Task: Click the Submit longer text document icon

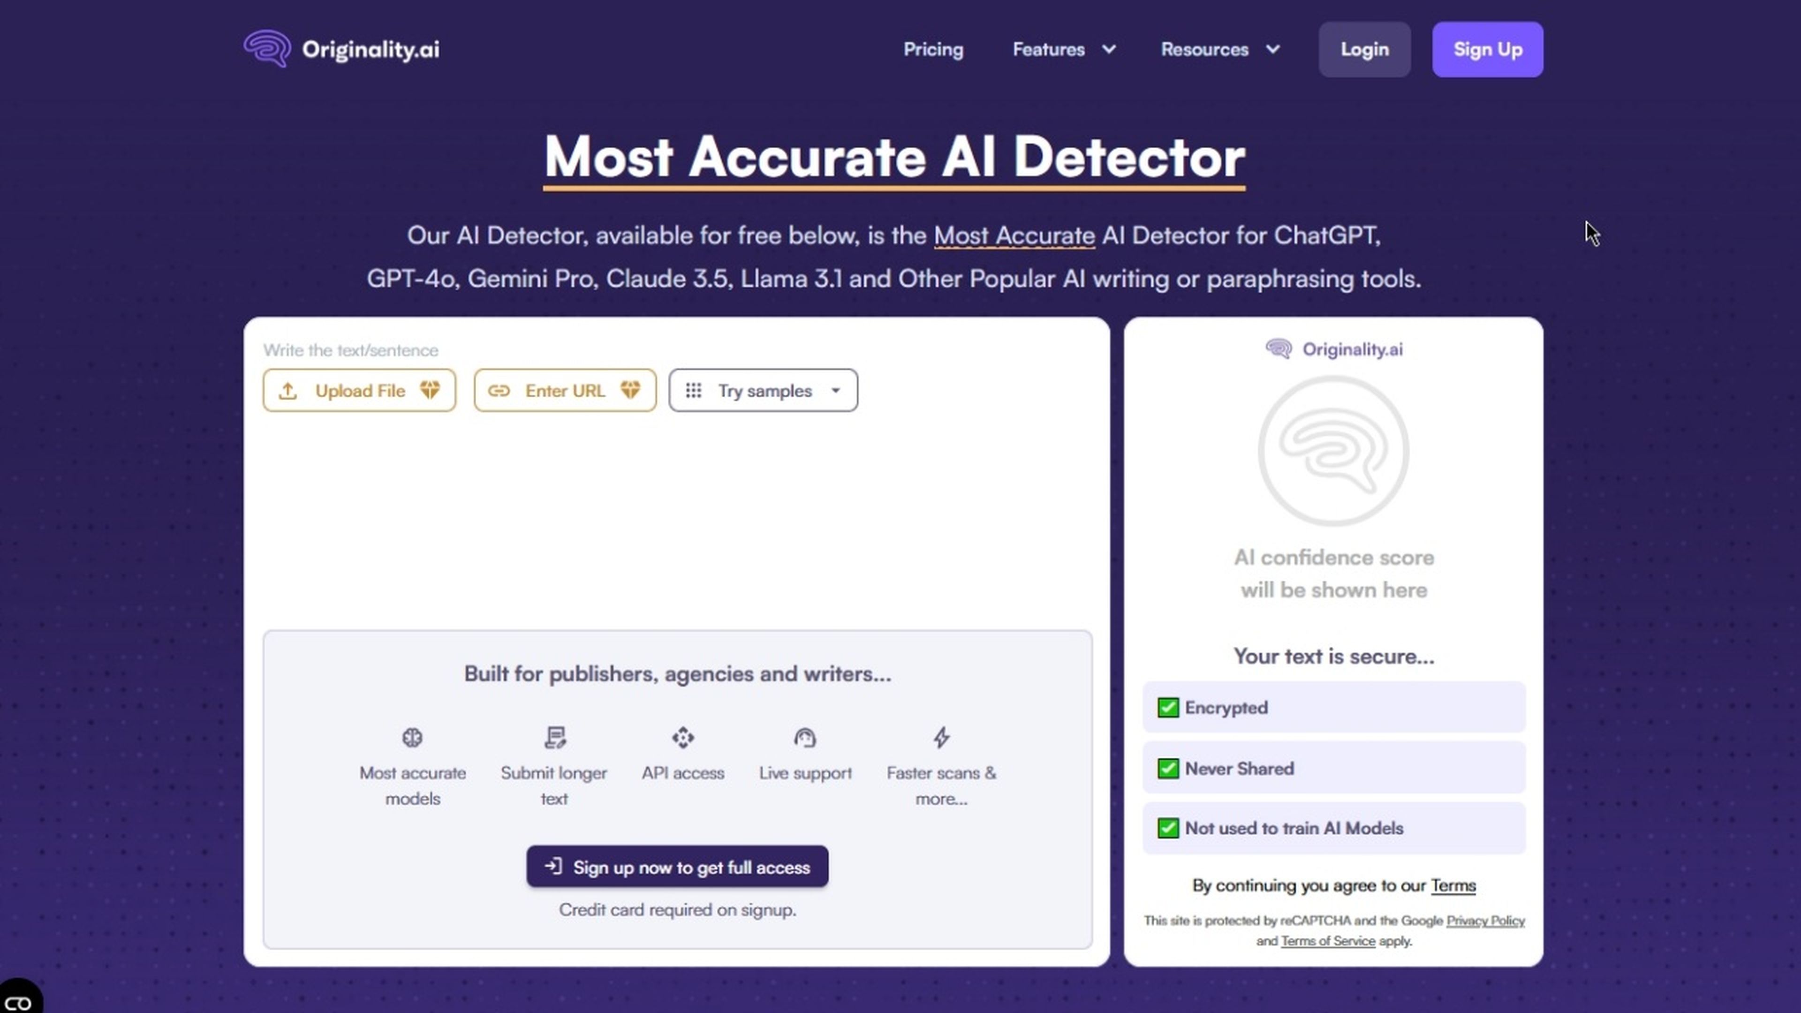Action: tap(554, 738)
